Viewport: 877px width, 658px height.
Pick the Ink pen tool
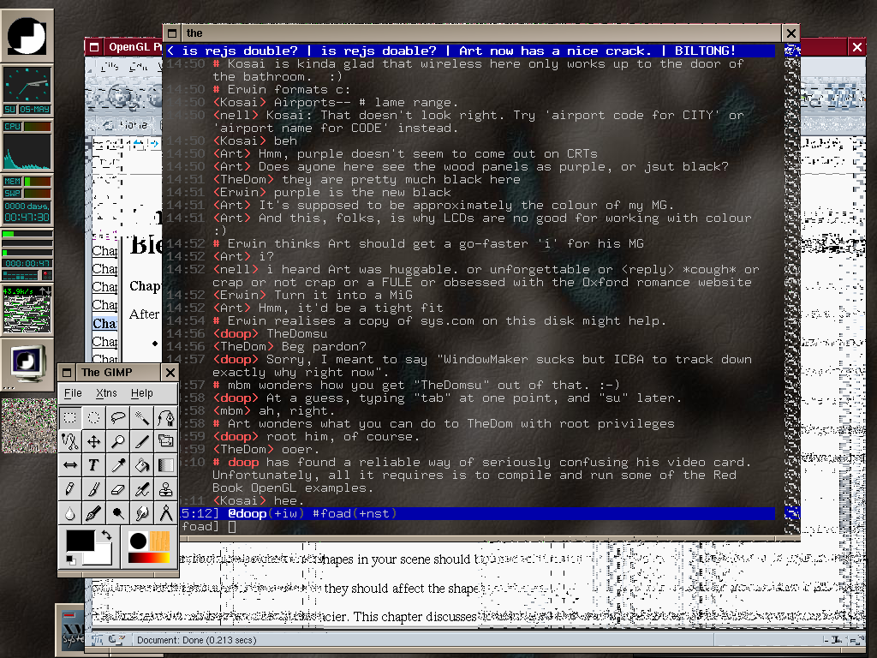pos(94,514)
